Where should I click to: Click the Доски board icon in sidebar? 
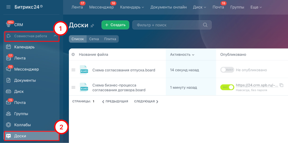8,136
